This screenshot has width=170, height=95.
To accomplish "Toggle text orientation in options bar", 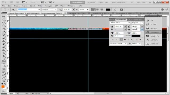I will [13, 9].
